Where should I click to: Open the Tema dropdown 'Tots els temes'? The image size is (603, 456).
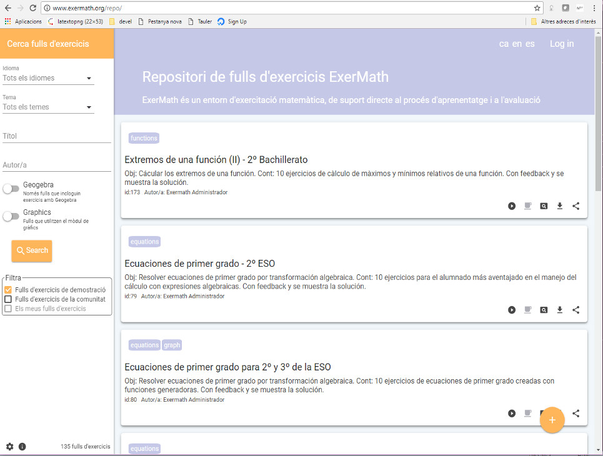click(x=48, y=107)
